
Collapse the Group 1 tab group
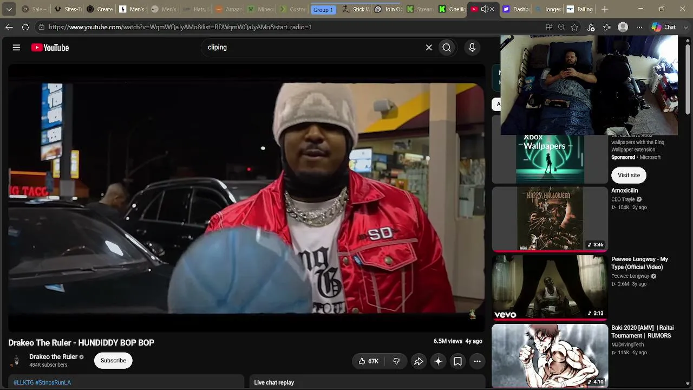click(x=323, y=9)
